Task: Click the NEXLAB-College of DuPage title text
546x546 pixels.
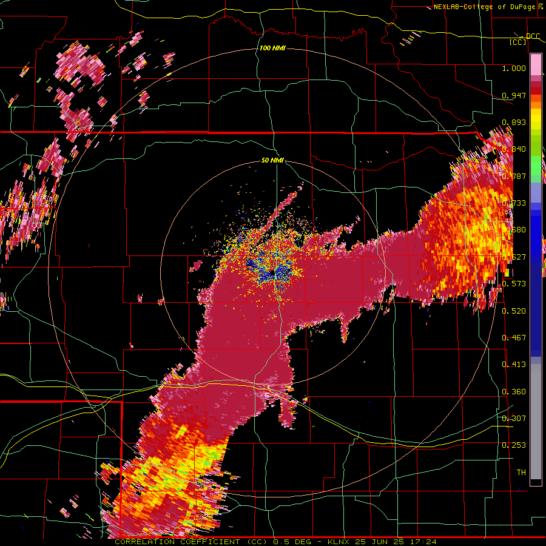Action: (485, 7)
